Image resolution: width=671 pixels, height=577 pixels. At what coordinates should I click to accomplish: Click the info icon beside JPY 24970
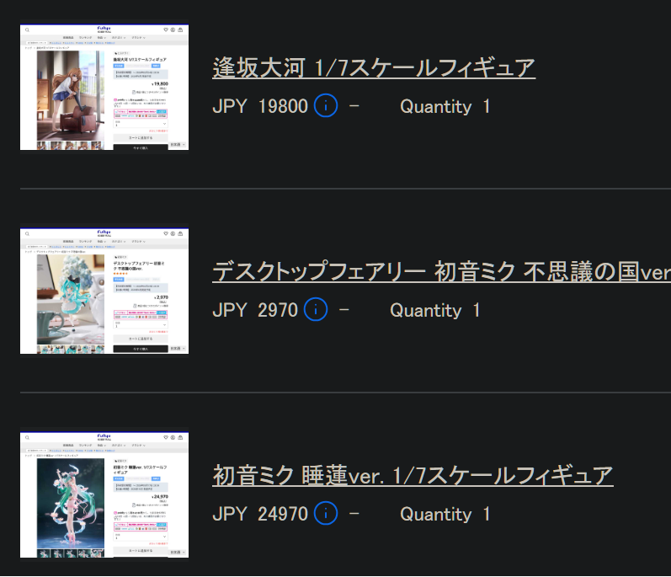point(326,513)
